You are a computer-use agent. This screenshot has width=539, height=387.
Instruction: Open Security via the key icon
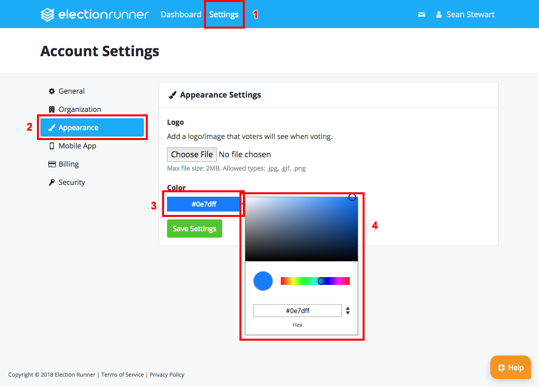click(x=51, y=182)
